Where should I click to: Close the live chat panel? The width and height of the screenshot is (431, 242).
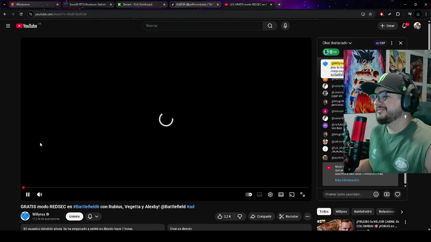[401, 43]
